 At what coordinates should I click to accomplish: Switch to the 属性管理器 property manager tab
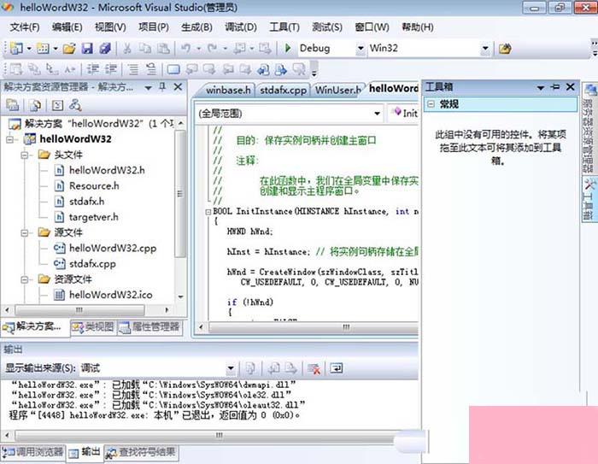coord(149,327)
